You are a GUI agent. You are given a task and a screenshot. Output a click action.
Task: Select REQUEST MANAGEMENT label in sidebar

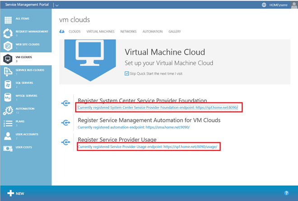[32, 31]
